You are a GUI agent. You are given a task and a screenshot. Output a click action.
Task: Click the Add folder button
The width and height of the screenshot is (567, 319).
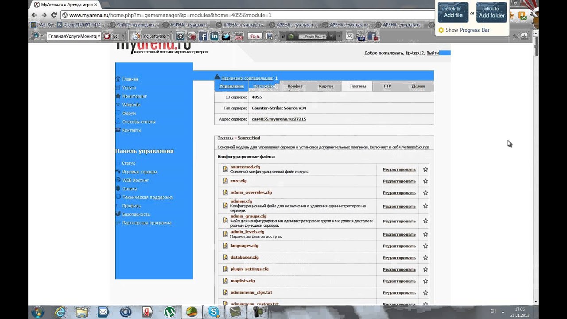point(492,12)
